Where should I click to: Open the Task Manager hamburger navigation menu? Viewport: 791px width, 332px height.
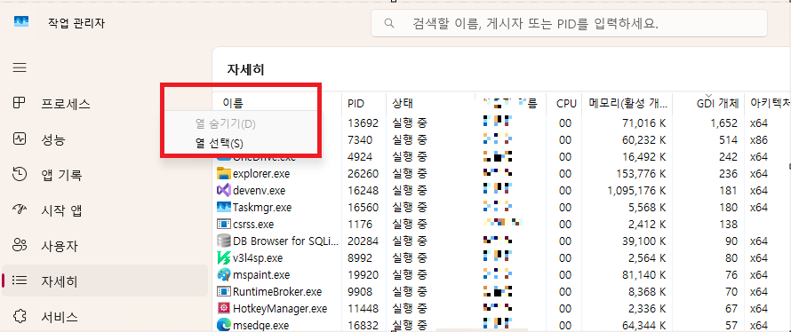coord(20,67)
